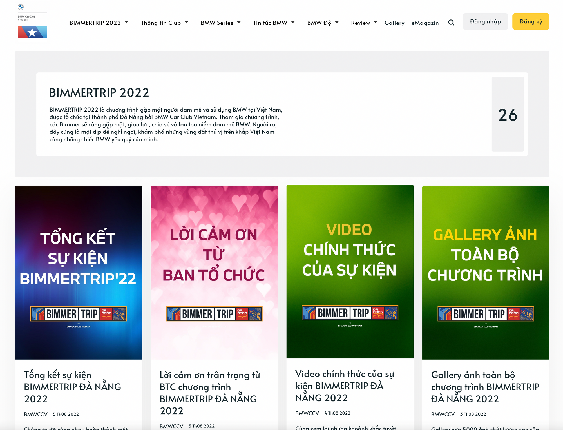The width and height of the screenshot is (563, 430).
Task: Expand the BMW Độ dropdown arrow
Action: click(337, 22)
